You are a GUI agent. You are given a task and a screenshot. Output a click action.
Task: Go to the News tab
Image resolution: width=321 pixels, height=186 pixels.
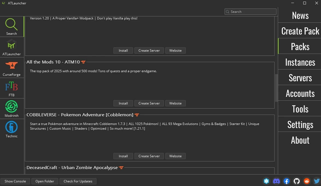[x=300, y=15]
